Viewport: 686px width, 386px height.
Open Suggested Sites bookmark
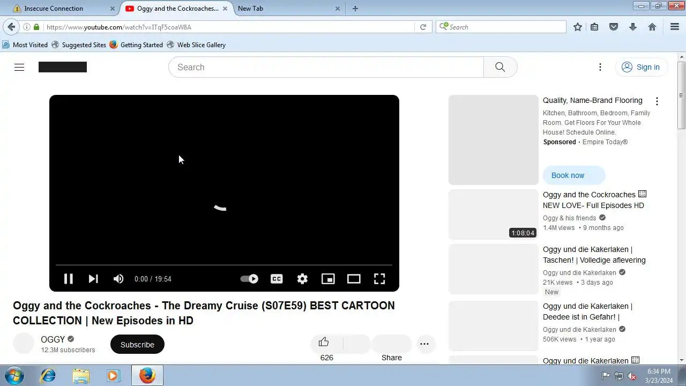click(x=79, y=45)
